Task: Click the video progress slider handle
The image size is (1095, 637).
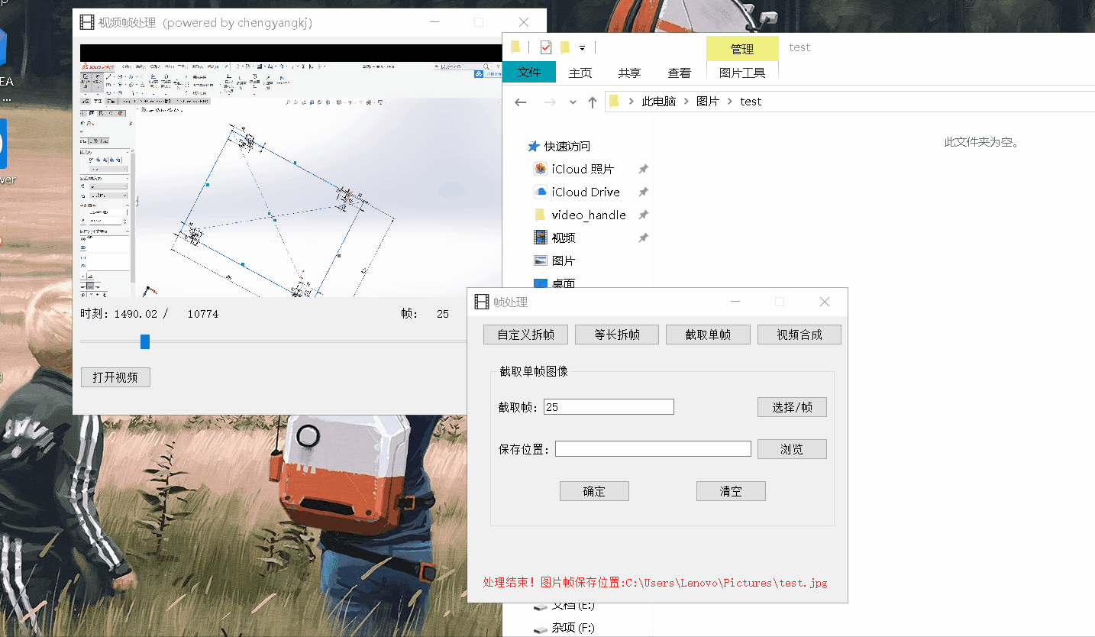Action: (x=145, y=341)
